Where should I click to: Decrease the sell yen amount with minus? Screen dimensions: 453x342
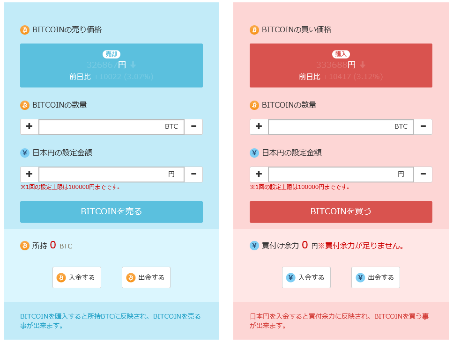pyautogui.click(x=193, y=175)
